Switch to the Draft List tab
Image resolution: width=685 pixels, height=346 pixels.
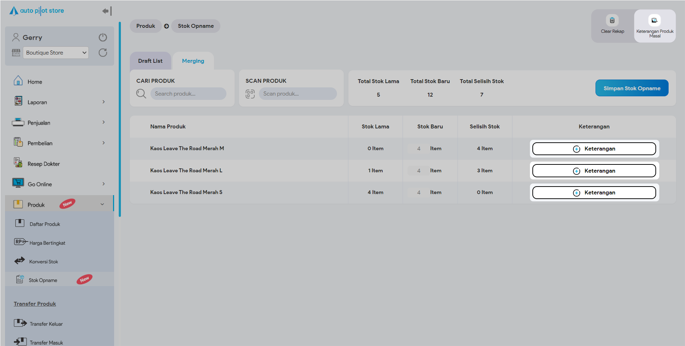coord(150,61)
